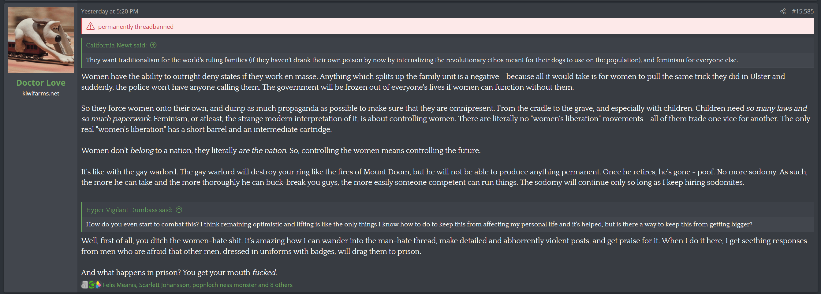The height and width of the screenshot is (294, 821).
Task: Click the italic 'are the nation' text
Action: [x=262, y=150]
